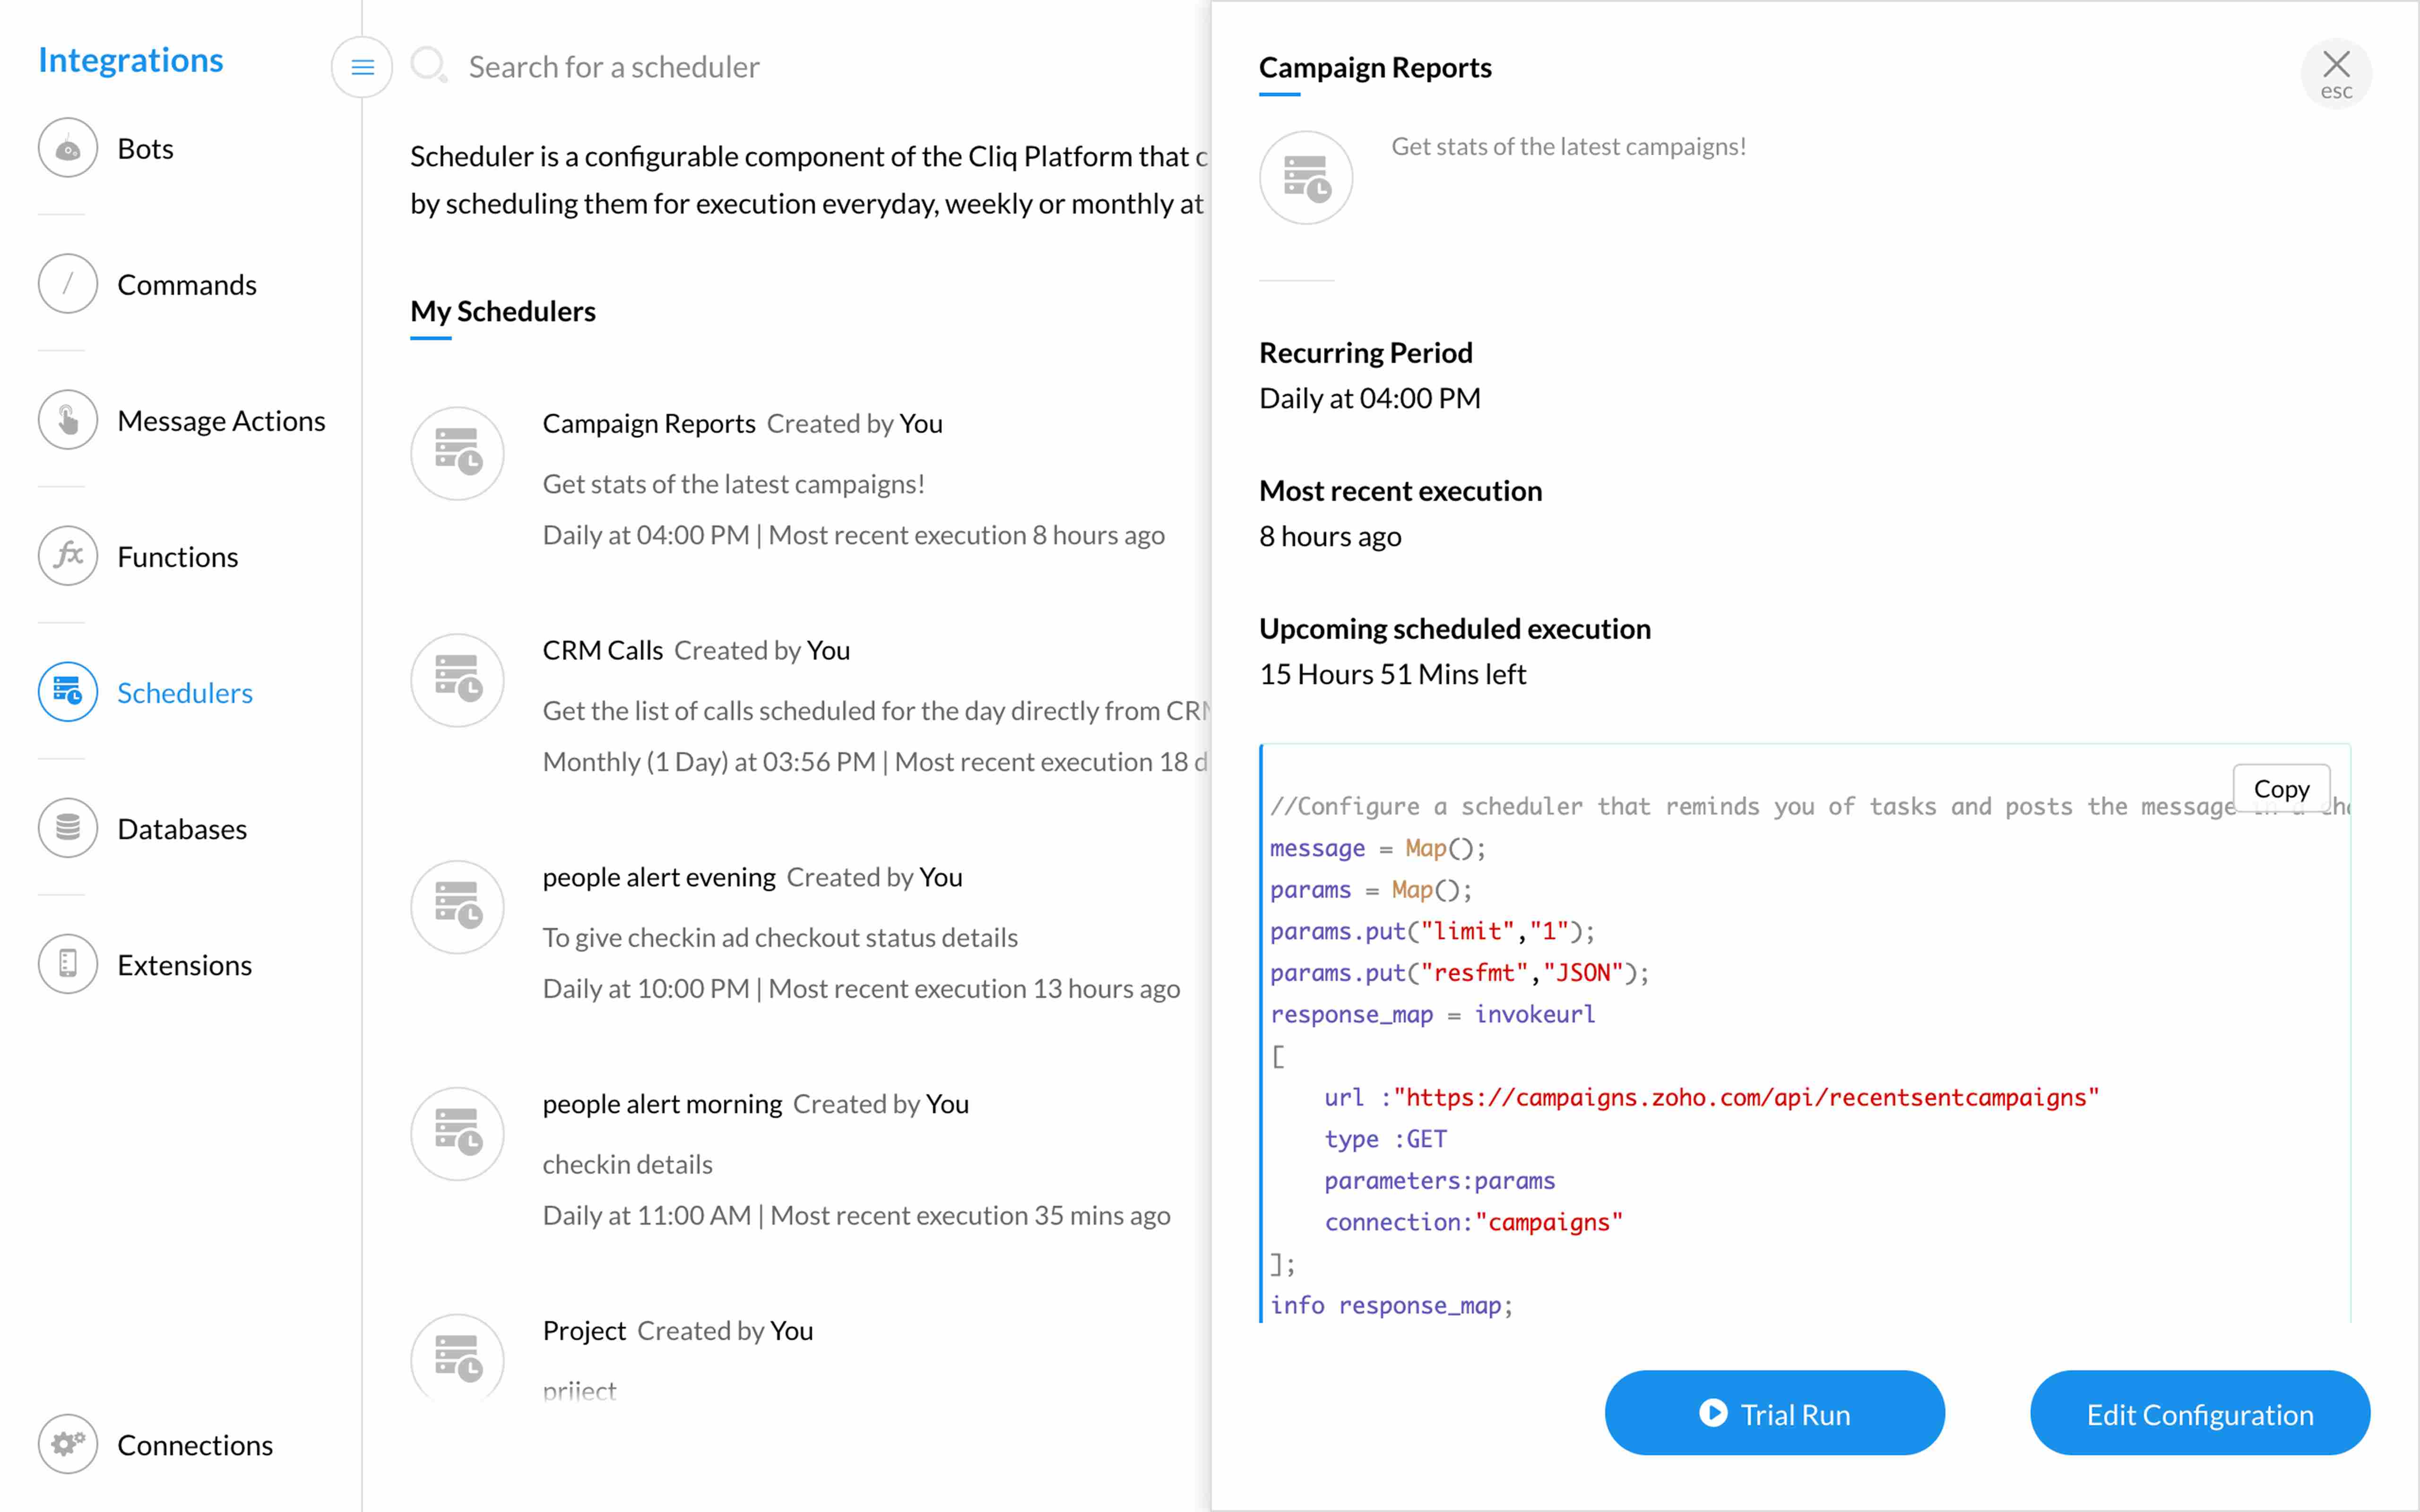This screenshot has width=2420, height=1512.
Task: Select the people alert evening scheduler
Action: click(x=659, y=878)
